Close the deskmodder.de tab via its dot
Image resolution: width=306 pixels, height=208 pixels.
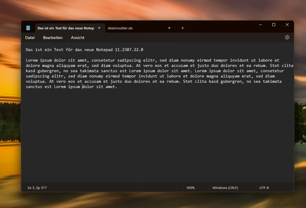(169, 28)
